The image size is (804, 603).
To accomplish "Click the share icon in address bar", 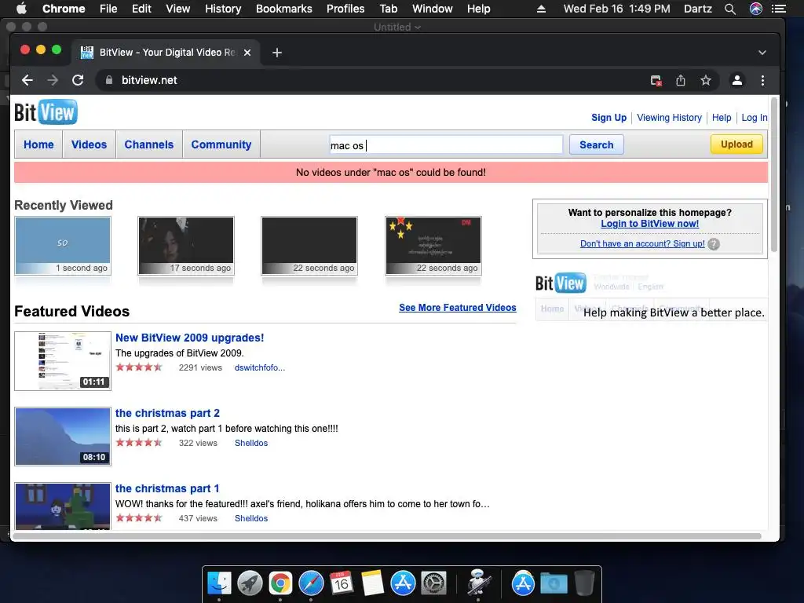I will (x=681, y=81).
